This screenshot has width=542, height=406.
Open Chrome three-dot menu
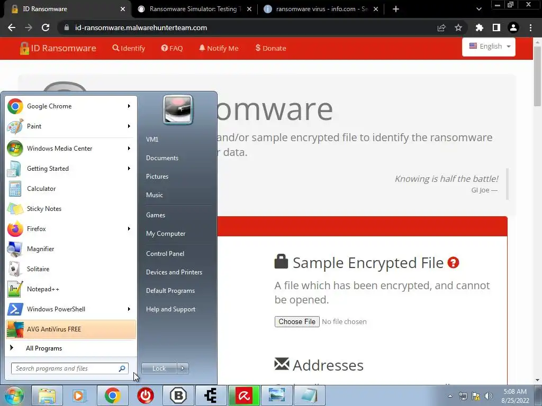click(x=530, y=27)
